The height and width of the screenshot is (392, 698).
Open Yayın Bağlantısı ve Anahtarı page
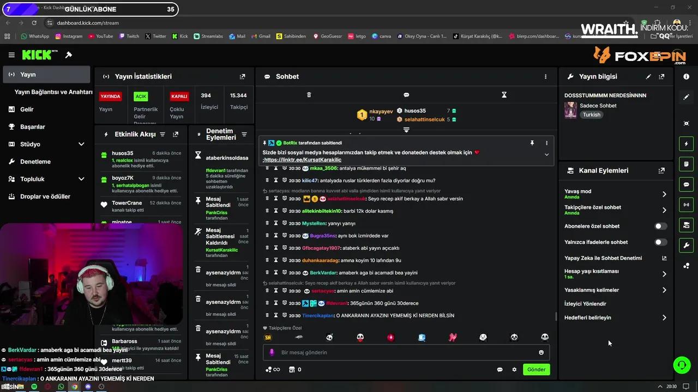click(53, 92)
